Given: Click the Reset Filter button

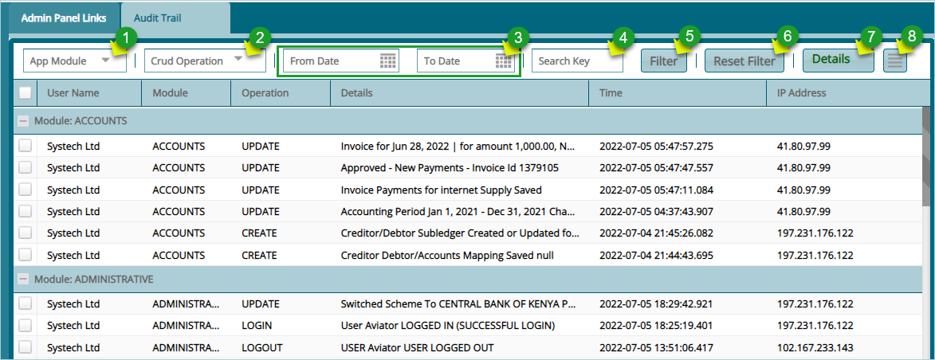Looking at the screenshot, I should pyautogui.click(x=744, y=61).
